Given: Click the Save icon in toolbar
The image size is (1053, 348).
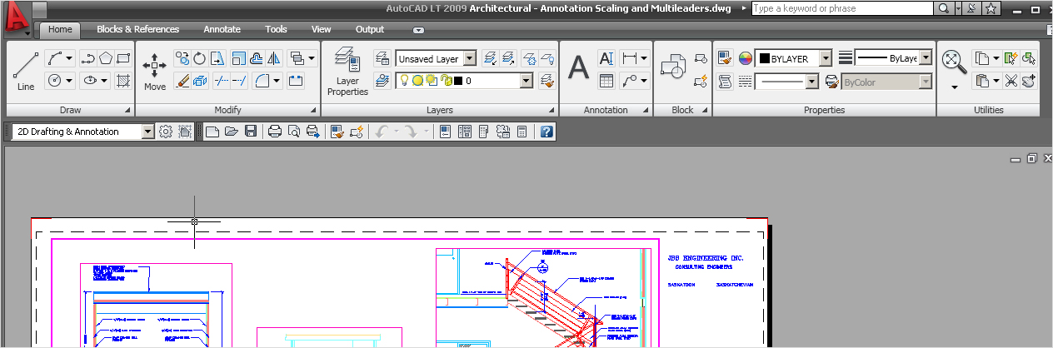Looking at the screenshot, I should click(x=250, y=132).
